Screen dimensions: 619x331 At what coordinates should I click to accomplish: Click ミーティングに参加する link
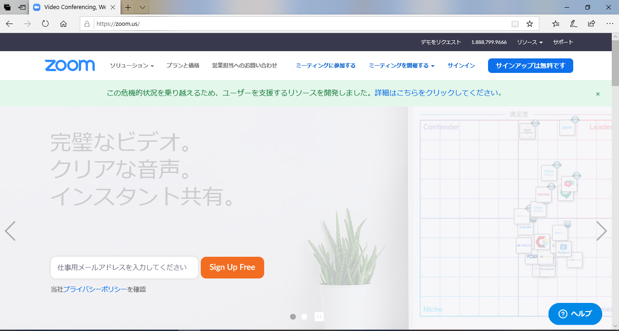325,66
